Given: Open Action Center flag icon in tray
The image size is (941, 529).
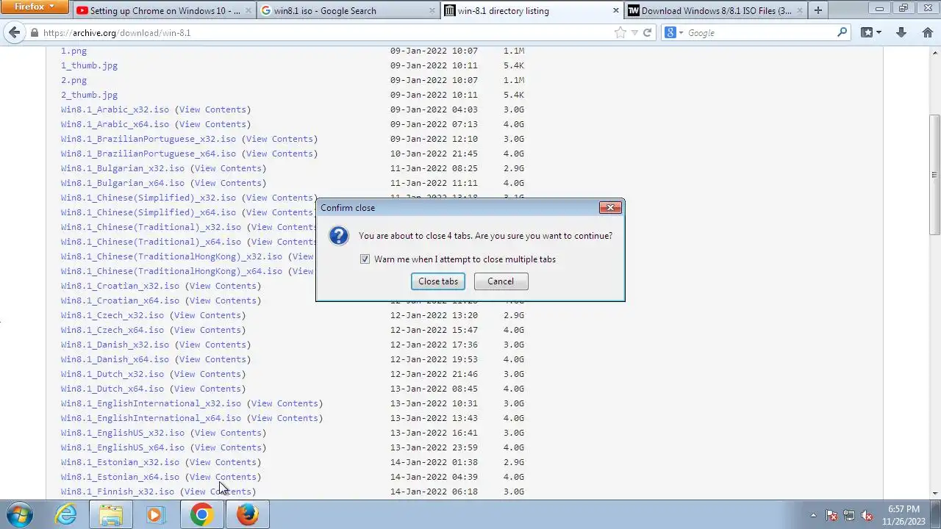Looking at the screenshot, I should [831, 515].
